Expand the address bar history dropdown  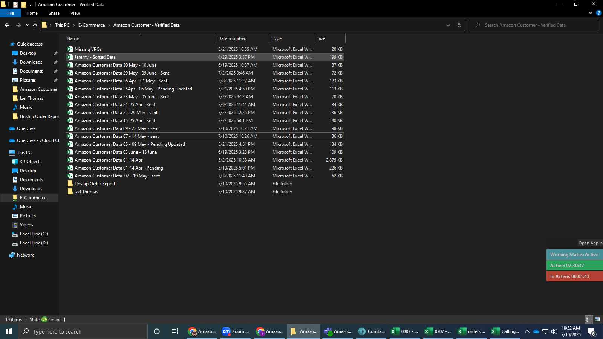point(448,25)
